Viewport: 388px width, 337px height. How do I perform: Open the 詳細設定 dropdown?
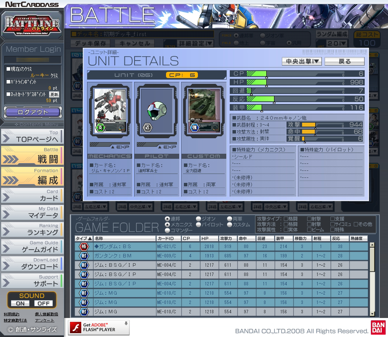(x=195, y=43)
